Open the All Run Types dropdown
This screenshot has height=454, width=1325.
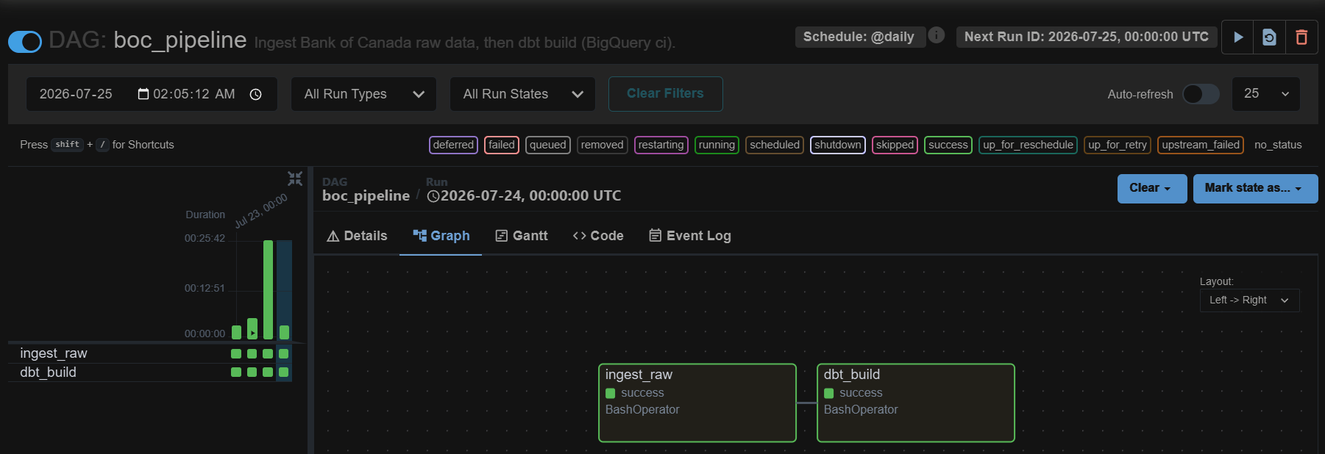coord(363,94)
